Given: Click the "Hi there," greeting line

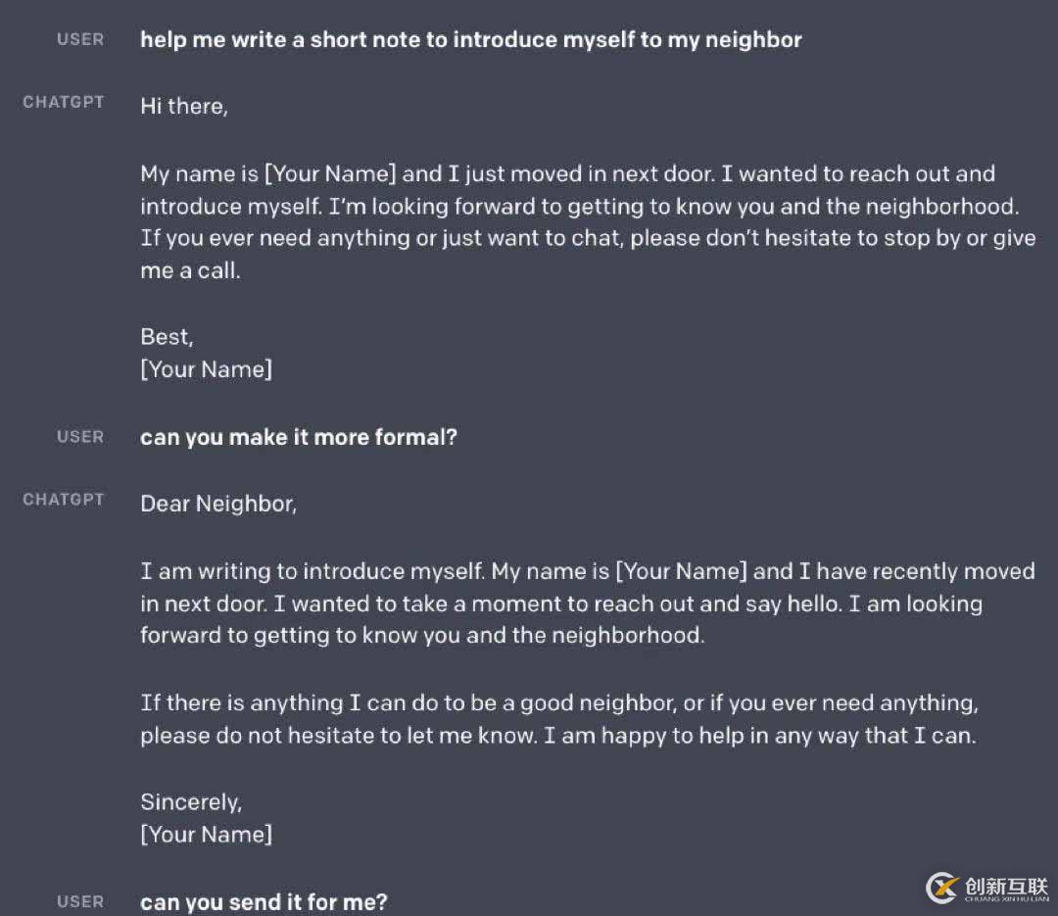Looking at the screenshot, I should point(184,106).
